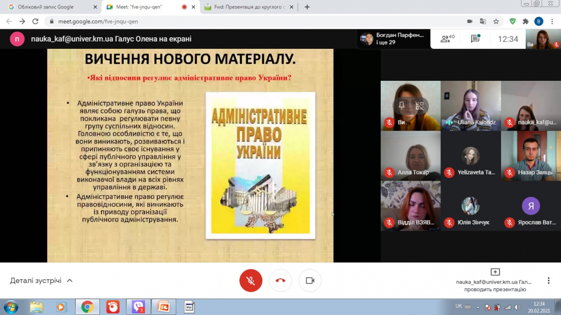The image size is (561, 315).
Task: Open the Chrome extensions puzzle icon
Action: [x=525, y=22]
